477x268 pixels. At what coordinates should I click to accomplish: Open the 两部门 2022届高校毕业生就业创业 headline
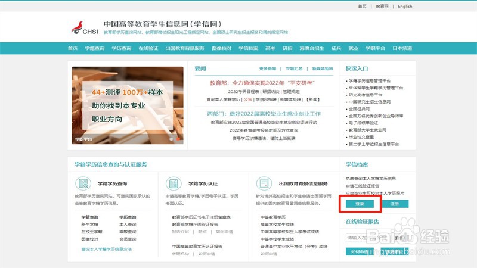264,114
